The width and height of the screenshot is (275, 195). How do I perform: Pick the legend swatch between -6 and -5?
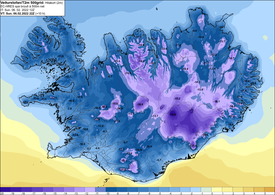click(153, 189)
